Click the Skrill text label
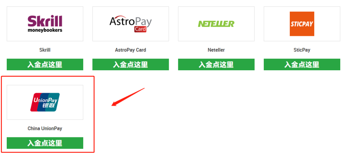Viewport: 347px width, 154px height. click(x=45, y=50)
